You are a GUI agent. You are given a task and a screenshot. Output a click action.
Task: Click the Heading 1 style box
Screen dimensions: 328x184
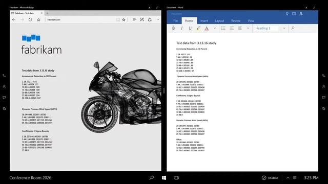(x=266, y=28)
